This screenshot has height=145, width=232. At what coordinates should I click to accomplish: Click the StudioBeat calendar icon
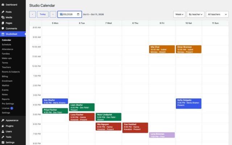[x=3, y=34]
